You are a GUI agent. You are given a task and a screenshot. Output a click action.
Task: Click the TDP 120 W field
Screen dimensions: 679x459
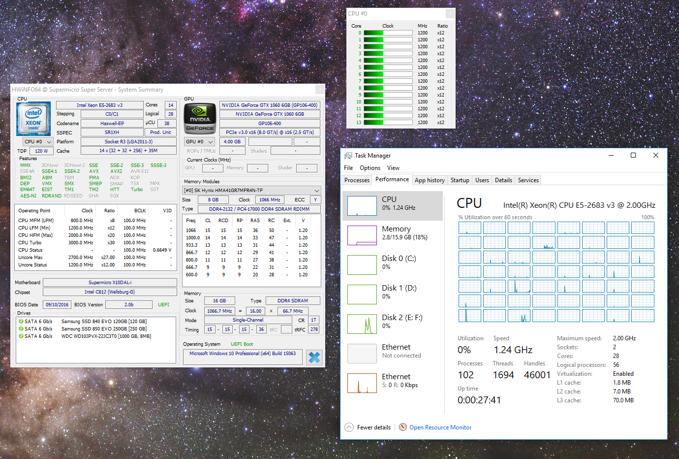click(42, 151)
